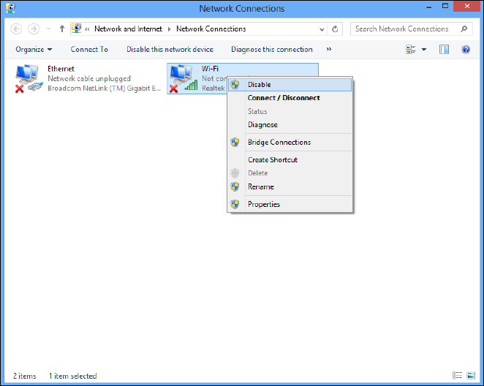Open the recent locations dropdown arrow
Viewport: 484px width, 386px height.
[x=48, y=29]
